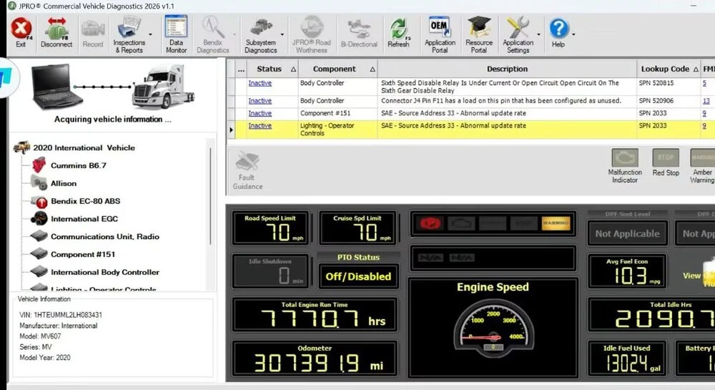Viewport: 715px width, 390px height.
Task: Click the VIN 1HTEUMML2LH083431 text
Action: [x=61, y=315]
